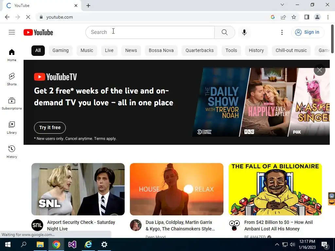The width and height of the screenshot is (335, 251).
Task: Open the taskbar clock and date
Action: tap(307, 244)
